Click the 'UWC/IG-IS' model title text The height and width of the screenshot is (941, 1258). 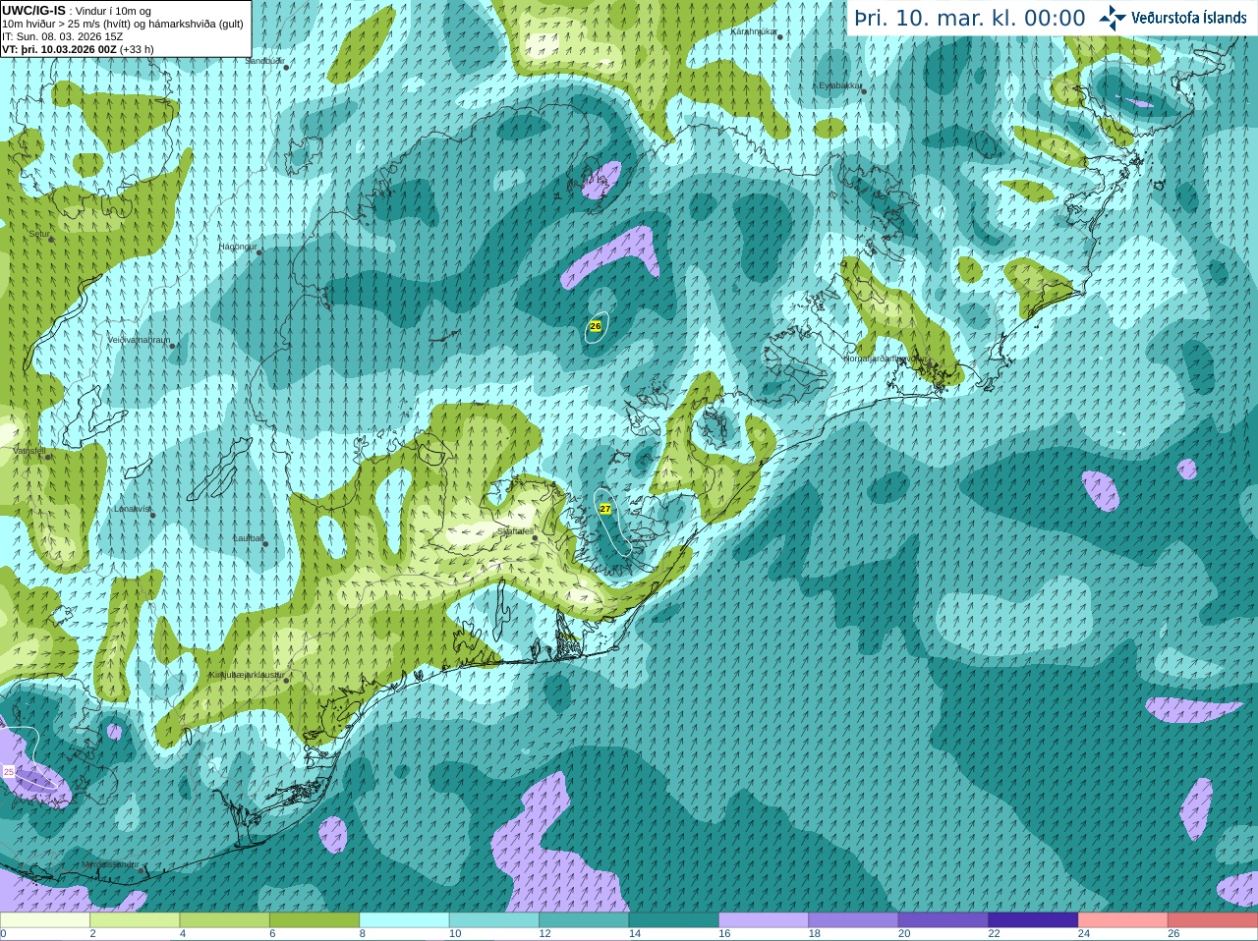coord(33,11)
